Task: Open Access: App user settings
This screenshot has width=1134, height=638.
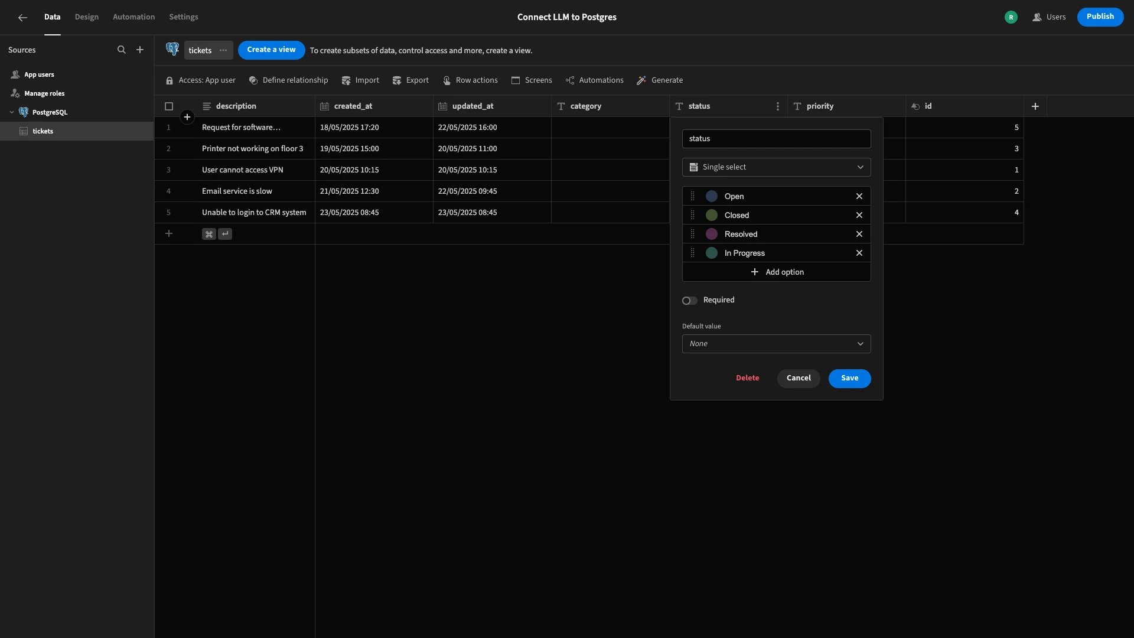Action: coord(201,80)
